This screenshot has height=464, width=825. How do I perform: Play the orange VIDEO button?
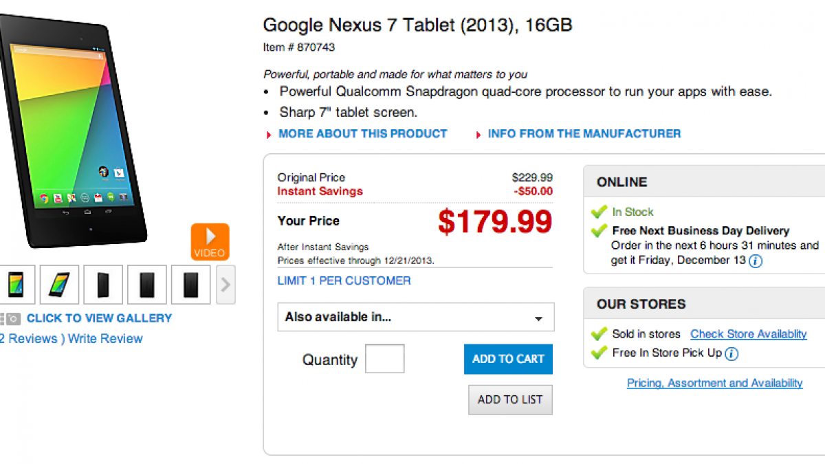(210, 241)
